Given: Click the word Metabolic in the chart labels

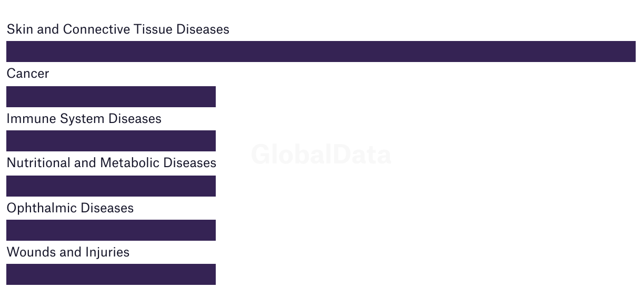Looking at the screenshot, I should click(x=130, y=163).
